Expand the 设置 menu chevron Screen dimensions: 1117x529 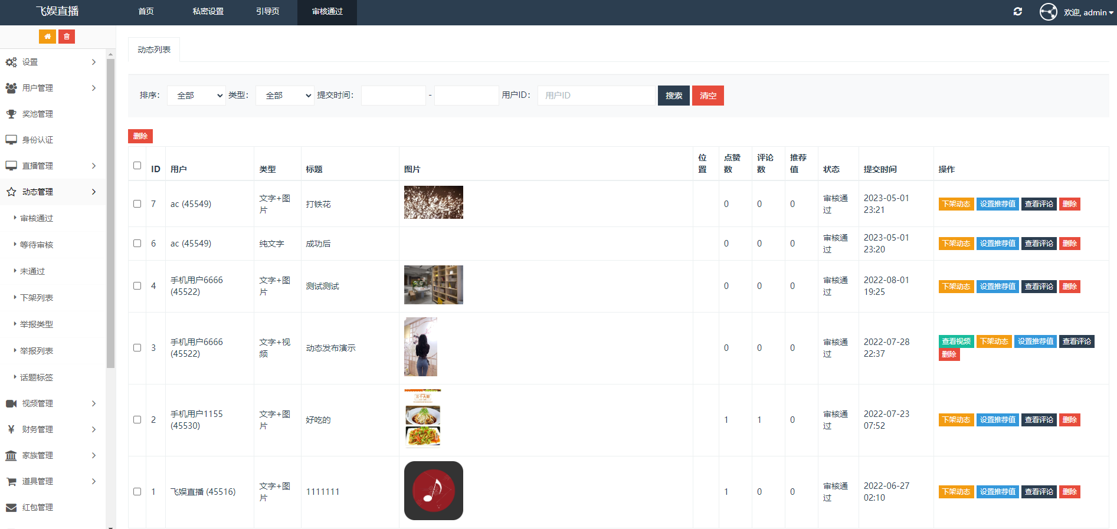click(x=94, y=62)
